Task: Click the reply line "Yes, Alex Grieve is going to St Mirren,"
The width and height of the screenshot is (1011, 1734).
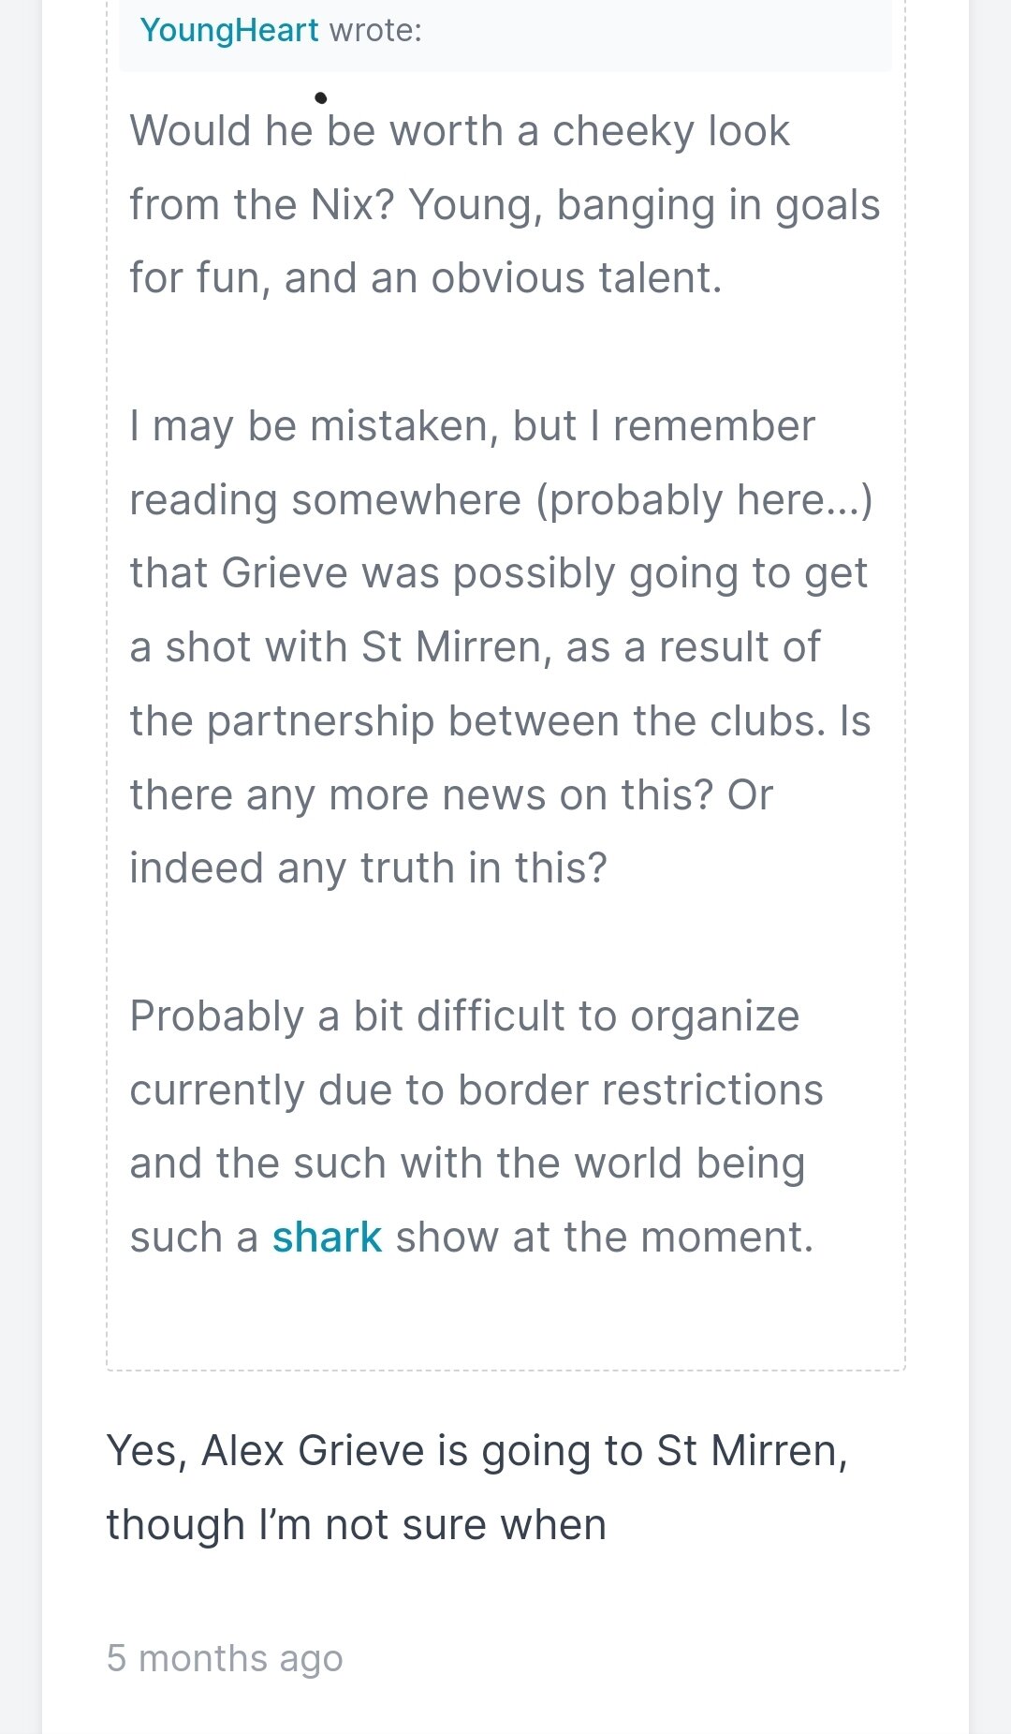Action: [477, 1451]
